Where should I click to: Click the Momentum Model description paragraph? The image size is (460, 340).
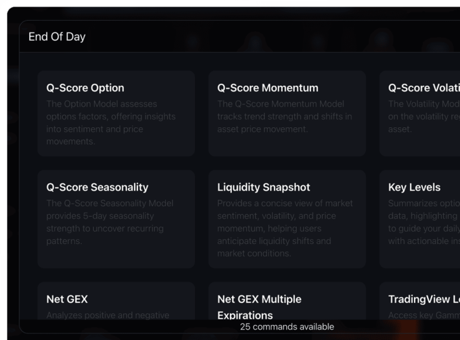click(x=282, y=117)
